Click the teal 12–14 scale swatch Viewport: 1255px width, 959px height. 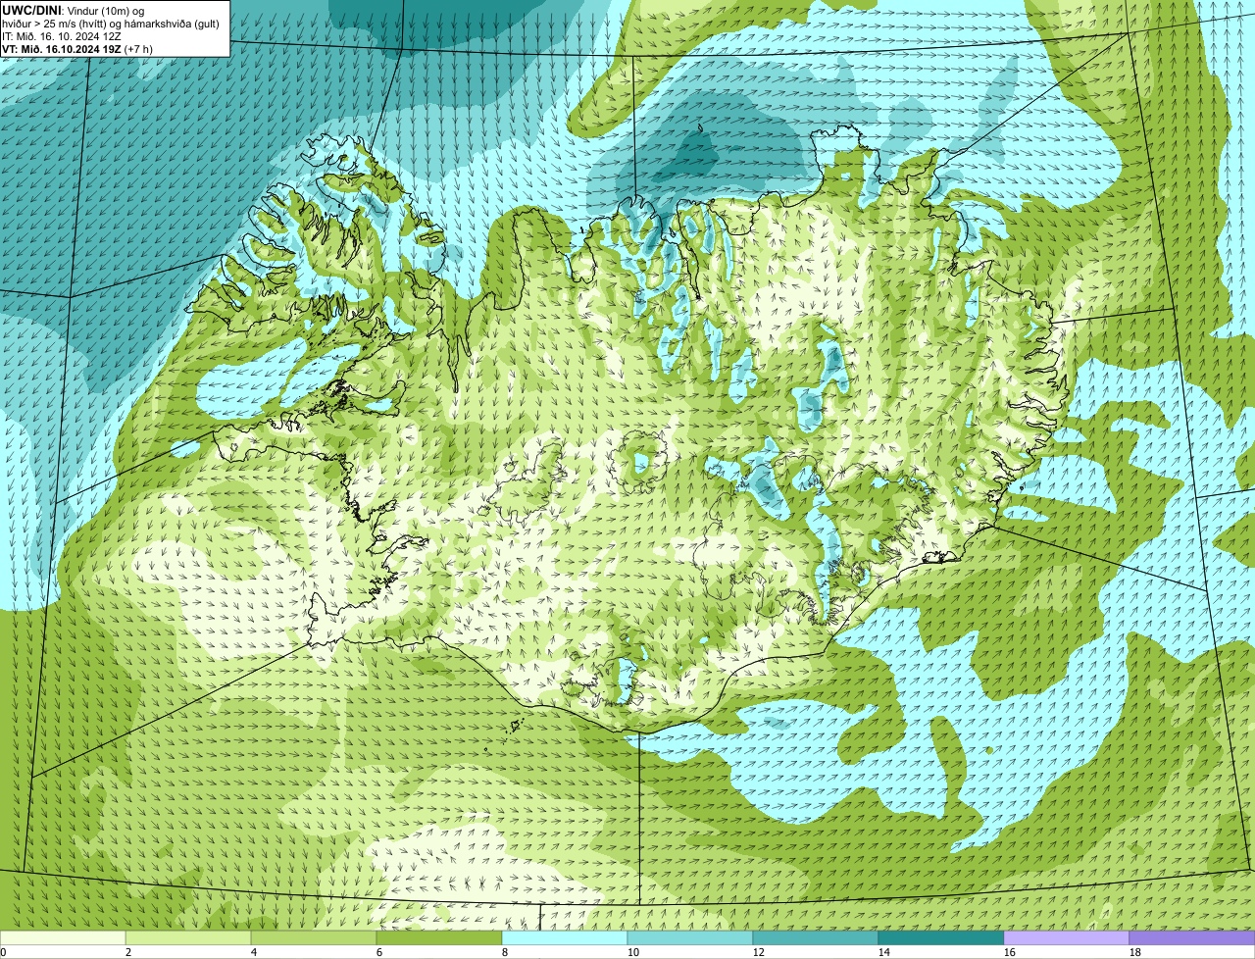tap(816, 937)
